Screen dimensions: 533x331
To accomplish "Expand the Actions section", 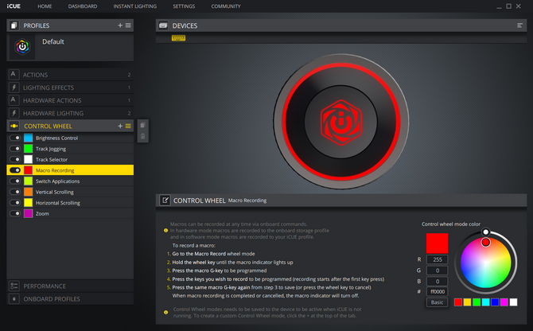I will point(70,75).
